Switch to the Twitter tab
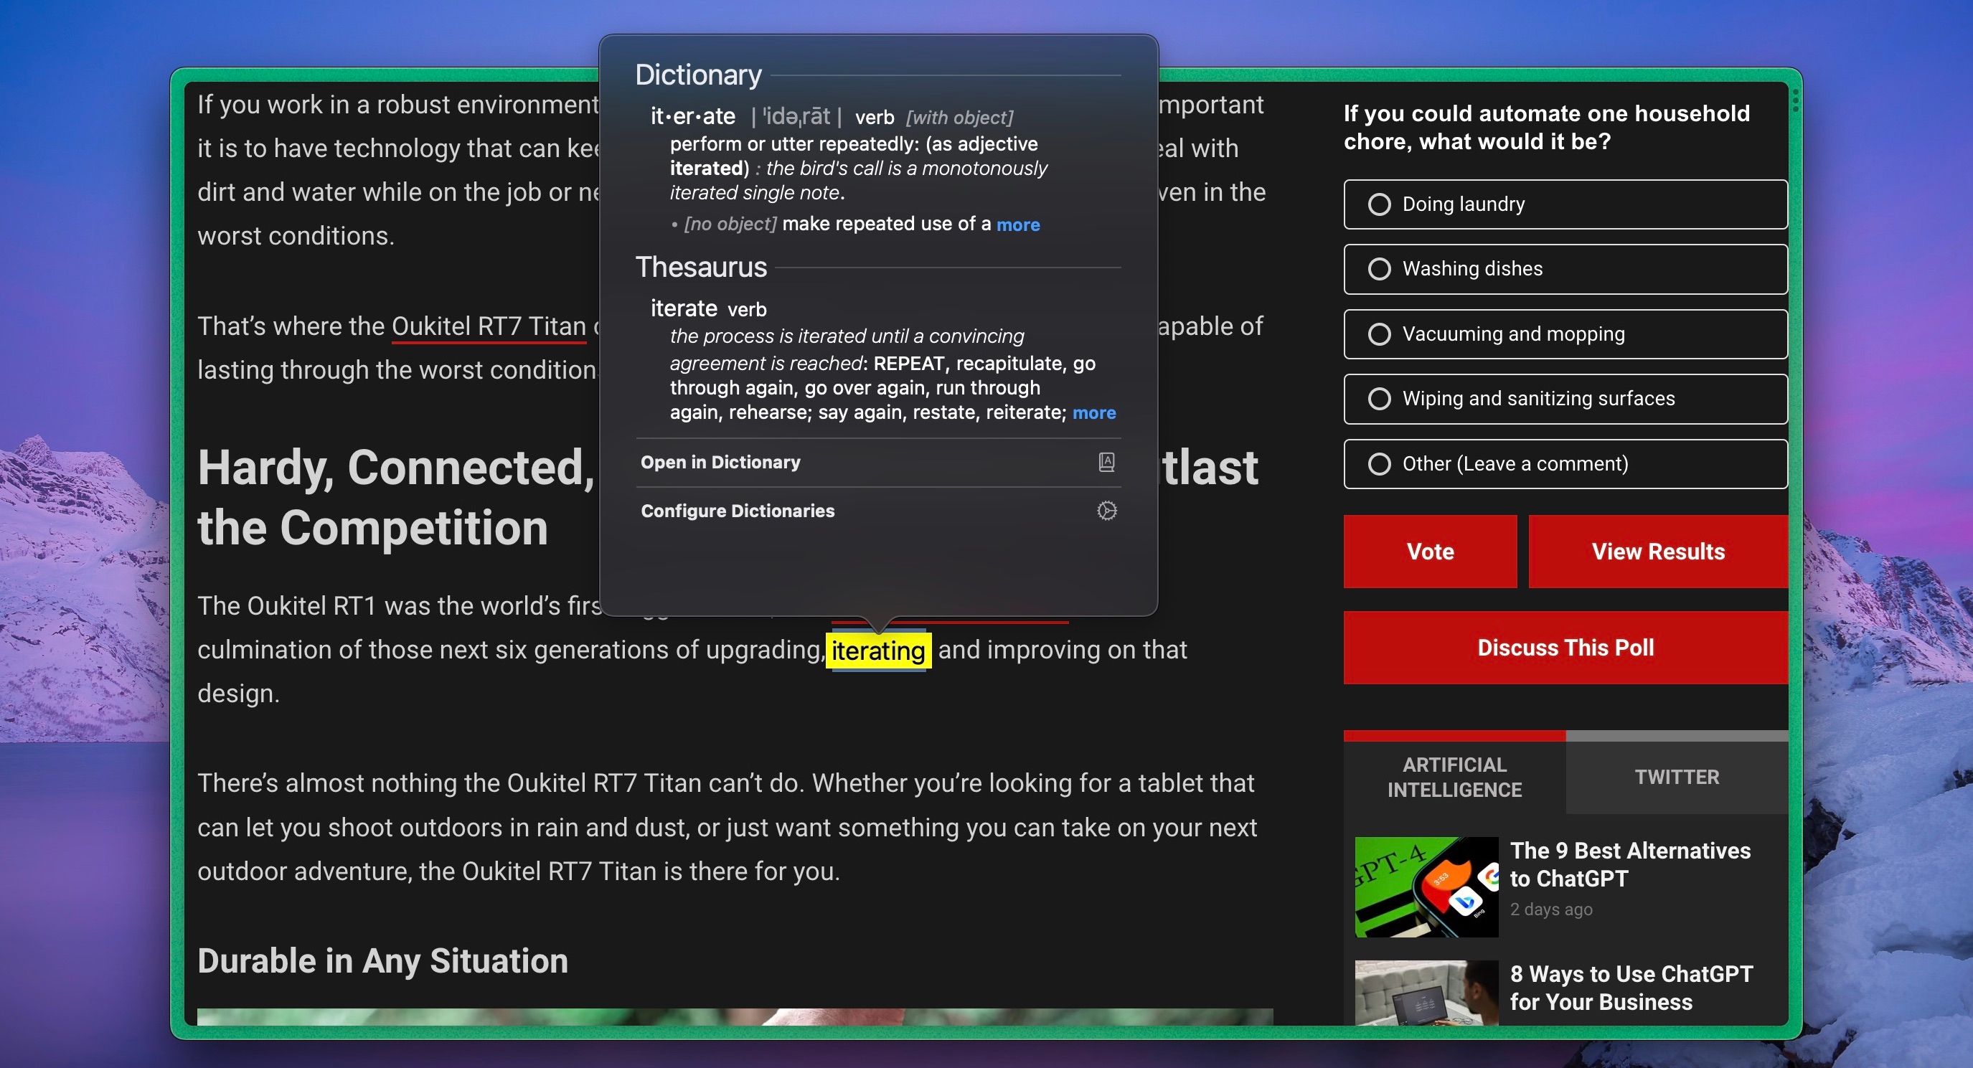This screenshot has height=1068, width=1973. (x=1677, y=776)
